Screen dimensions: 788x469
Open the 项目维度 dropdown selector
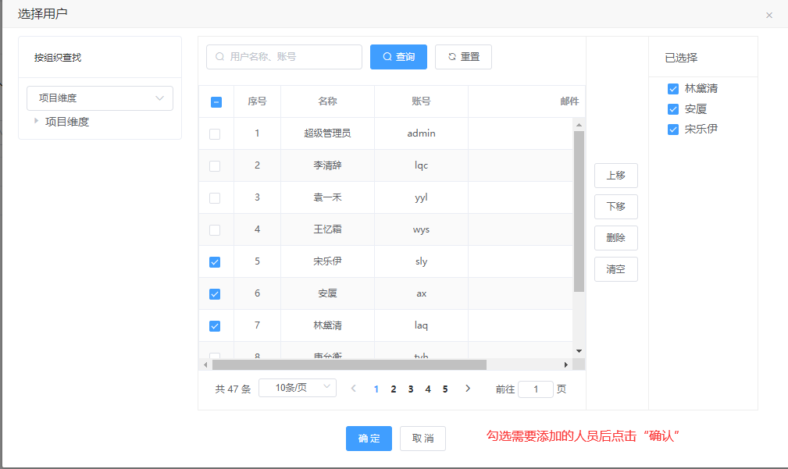point(100,98)
